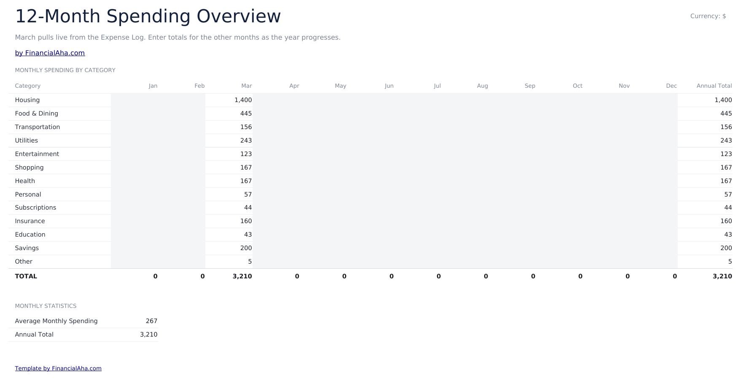Select the Education row label
This screenshot has width=741, height=380.
click(30, 234)
